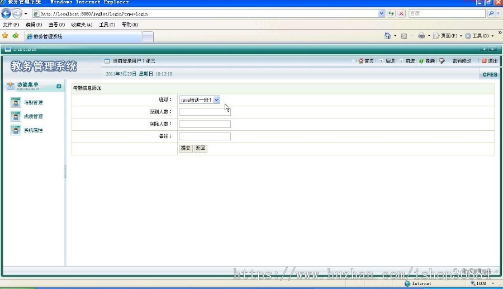Click the IE Home toolbar icon
The height and width of the screenshot is (289, 503).
pos(387,36)
